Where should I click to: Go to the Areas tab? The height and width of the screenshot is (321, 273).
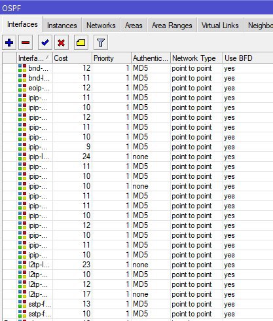pyautogui.click(x=134, y=26)
